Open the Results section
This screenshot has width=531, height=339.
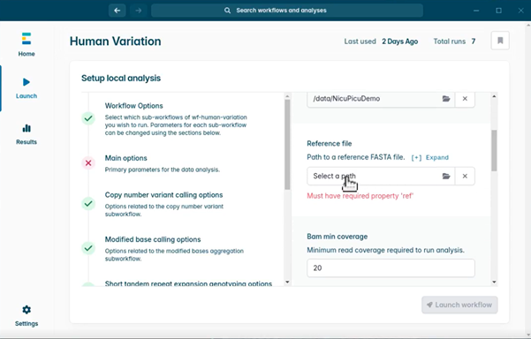coord(27,134)
